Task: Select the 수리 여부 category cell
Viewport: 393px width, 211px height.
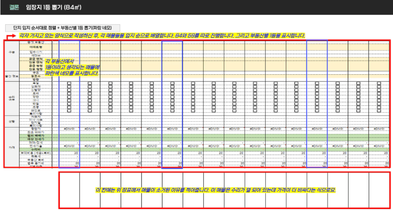Action: pos(12,98)
